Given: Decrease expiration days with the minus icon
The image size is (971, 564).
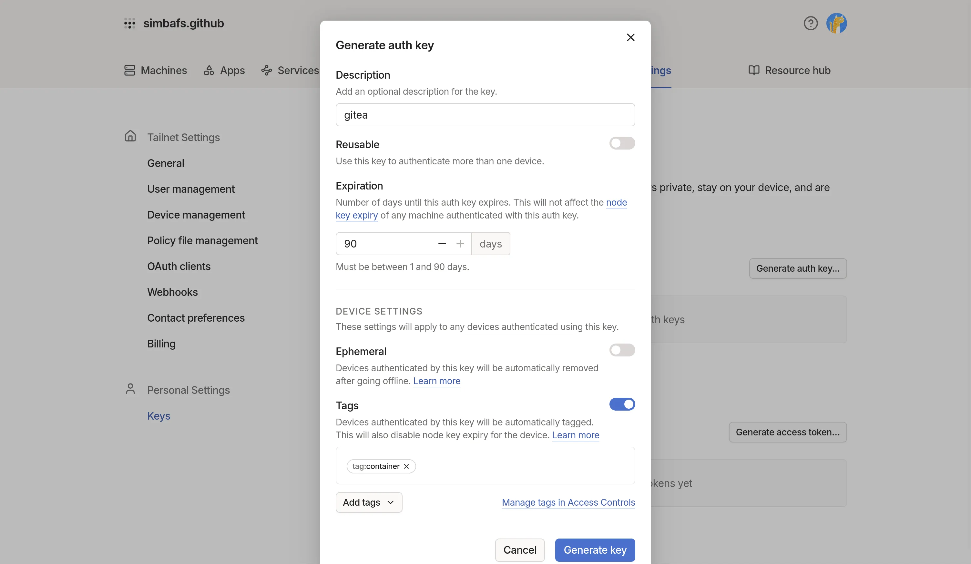Looking at the screenshot, I should [442, 244].
